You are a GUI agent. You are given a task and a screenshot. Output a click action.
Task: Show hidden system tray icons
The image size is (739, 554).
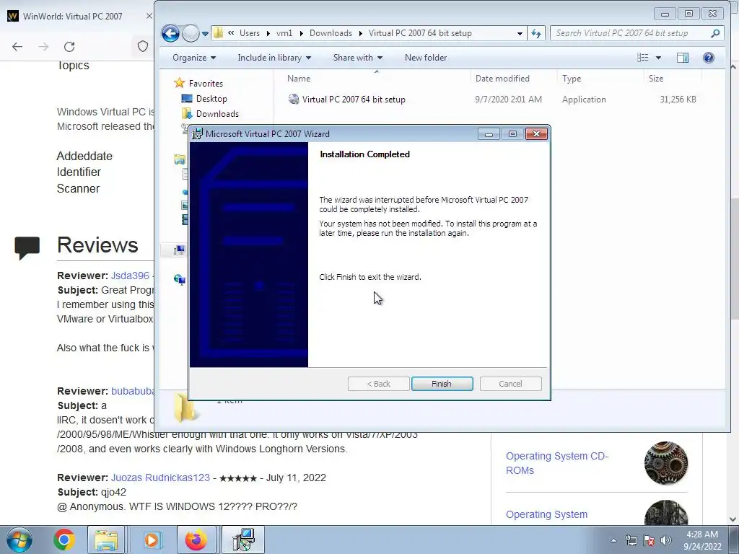pyautogui.click(x=613, y=540)
